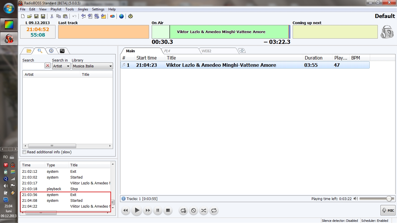Screen dimensions: 397x223
Task: Add a new playlist tab with plus icon
Action: (x=242, y=51)
